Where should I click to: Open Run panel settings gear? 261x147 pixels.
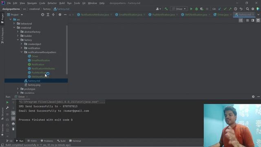click(253, 97)
